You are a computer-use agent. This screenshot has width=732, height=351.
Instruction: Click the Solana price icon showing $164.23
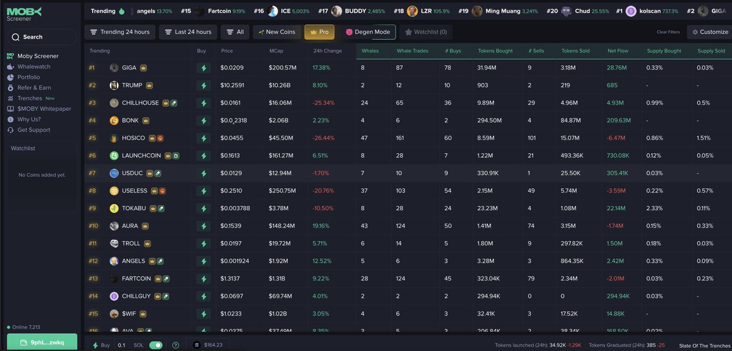196,345
